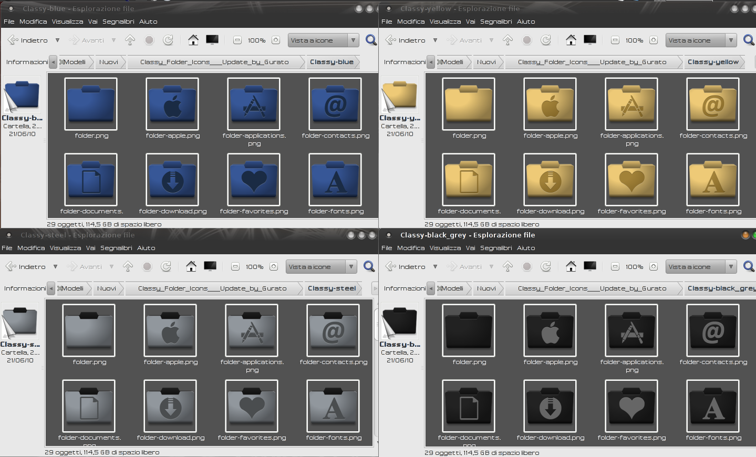Click blue folder-contacts.png file name

[336, 136]
